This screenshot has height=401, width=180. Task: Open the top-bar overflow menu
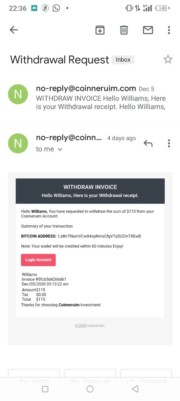pyautogui.click(x=169, y=30)
